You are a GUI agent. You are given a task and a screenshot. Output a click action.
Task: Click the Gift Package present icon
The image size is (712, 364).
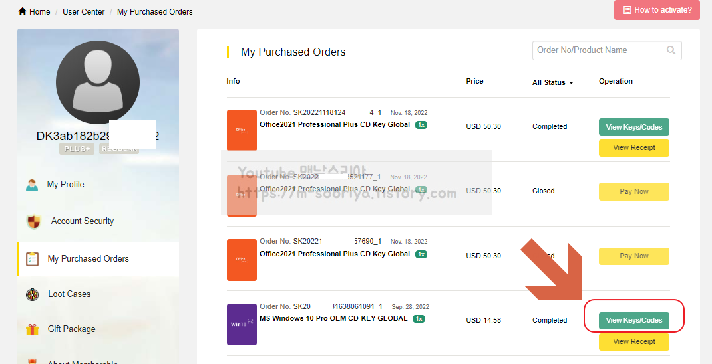(32, 329)
